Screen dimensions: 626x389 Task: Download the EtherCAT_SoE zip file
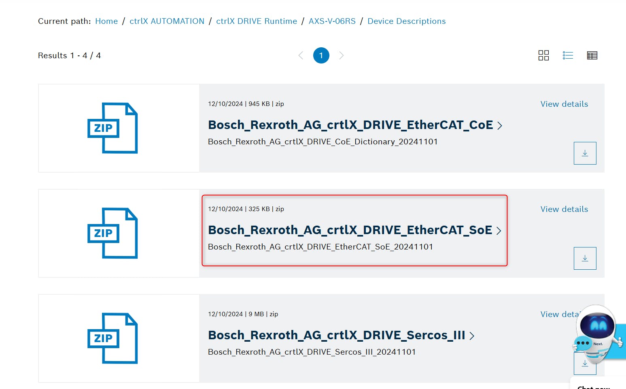(585, 258)
